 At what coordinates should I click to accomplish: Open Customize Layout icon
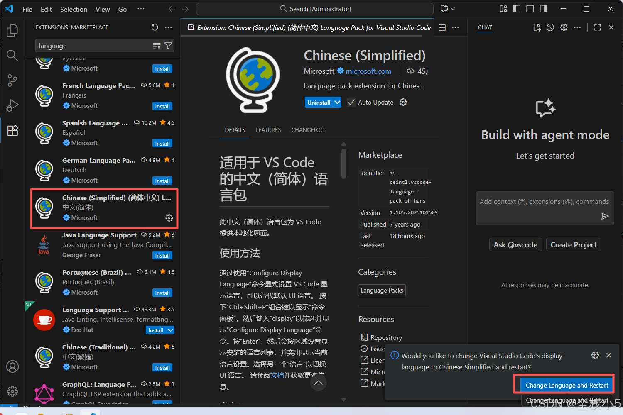(503, 9)
